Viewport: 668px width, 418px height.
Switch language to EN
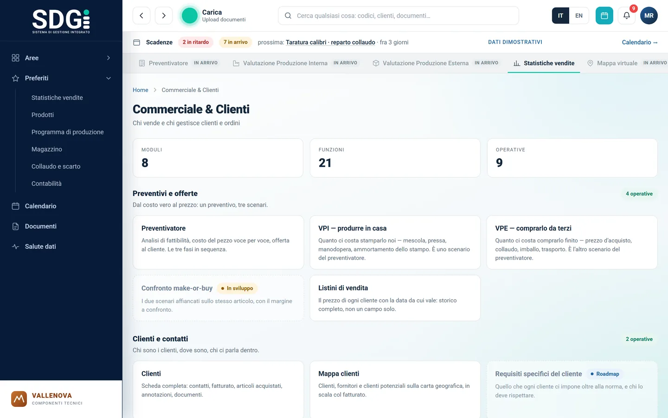click(x=579, y=16)
